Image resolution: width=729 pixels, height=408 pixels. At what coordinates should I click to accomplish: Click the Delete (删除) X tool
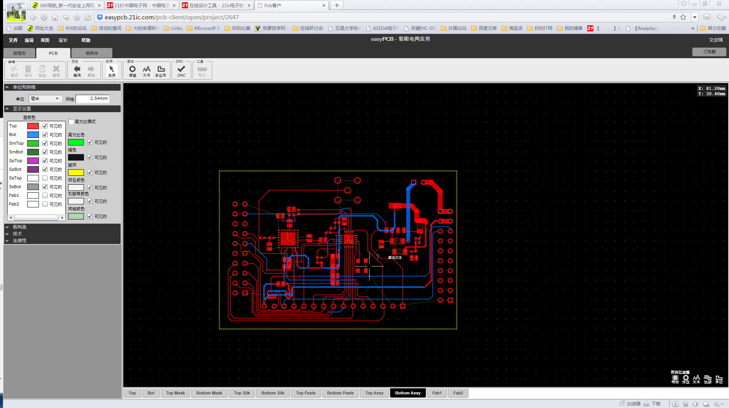point(56,71)
